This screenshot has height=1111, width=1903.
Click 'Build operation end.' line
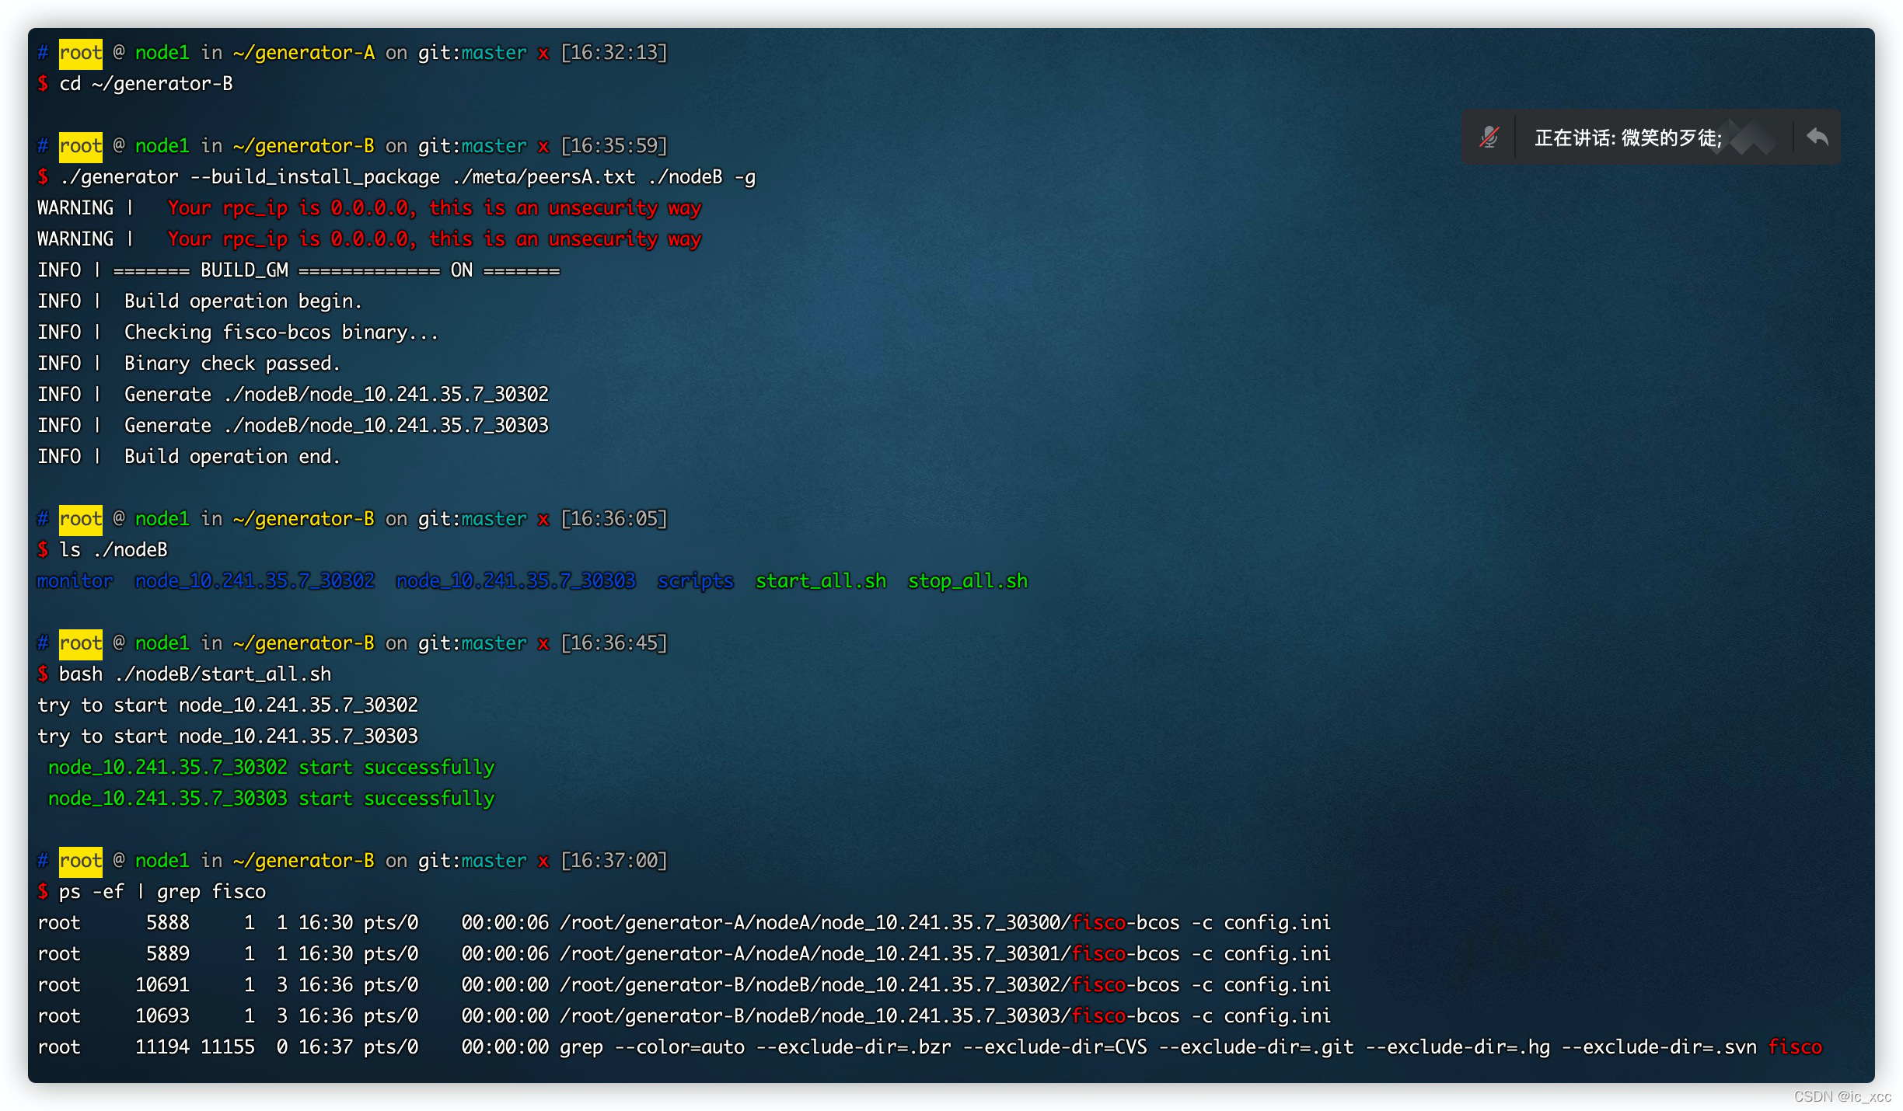pos(189,457)
